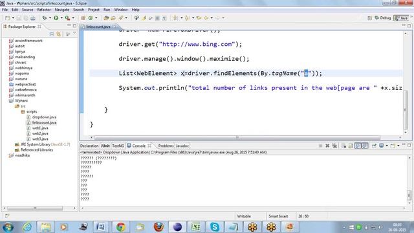The image size is (414, 233).
Task: Click the Open Perspective icon
Action: click(x=369, y=18)
